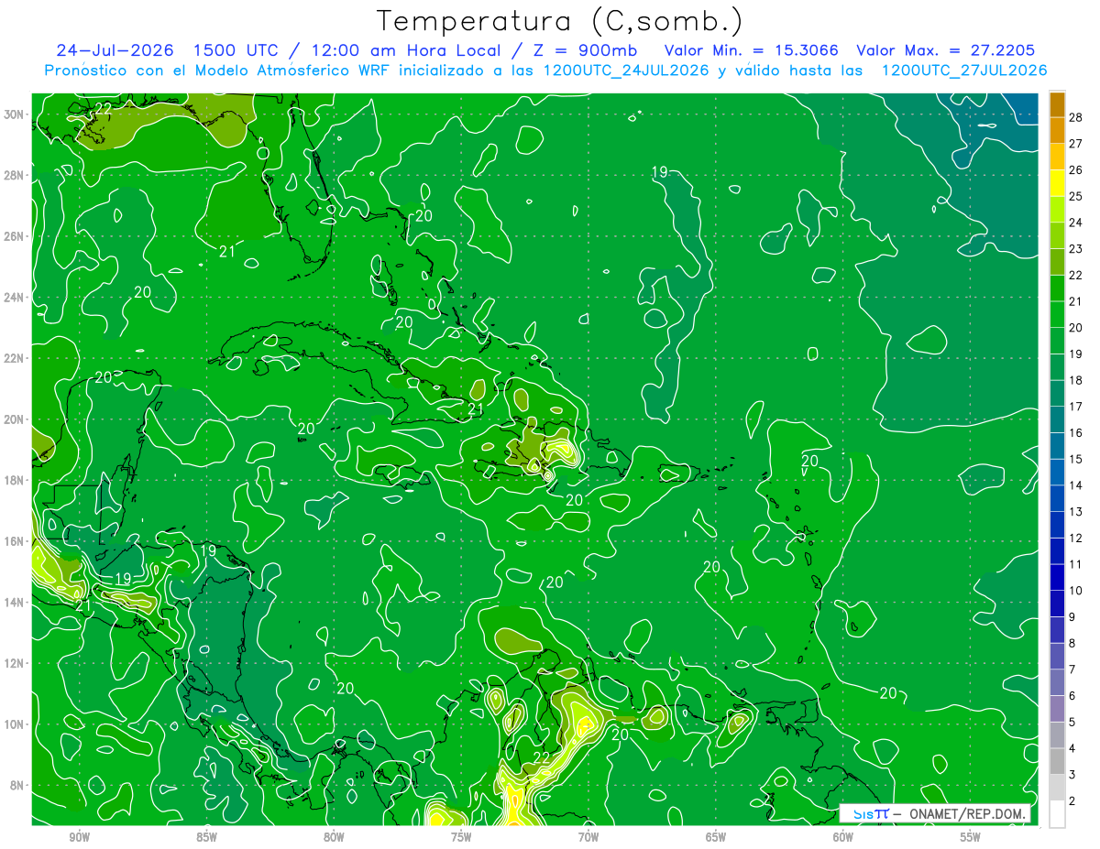Click the '24N' latitude axis label
Screen dimensions: 1100x849
click(x=16, y=298)
